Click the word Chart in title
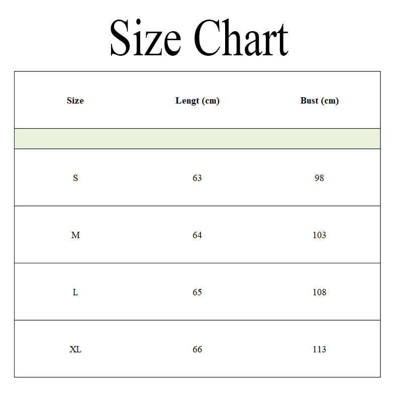This screenshot has height=402, width=402. [x=241, y=37]
